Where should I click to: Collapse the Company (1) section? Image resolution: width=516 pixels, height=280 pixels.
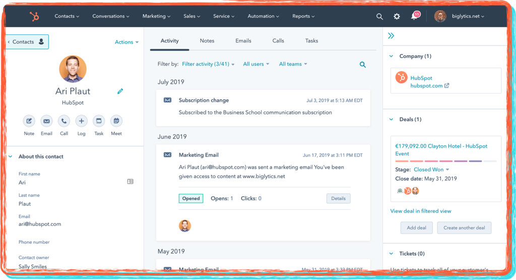[x=391, y=56]
